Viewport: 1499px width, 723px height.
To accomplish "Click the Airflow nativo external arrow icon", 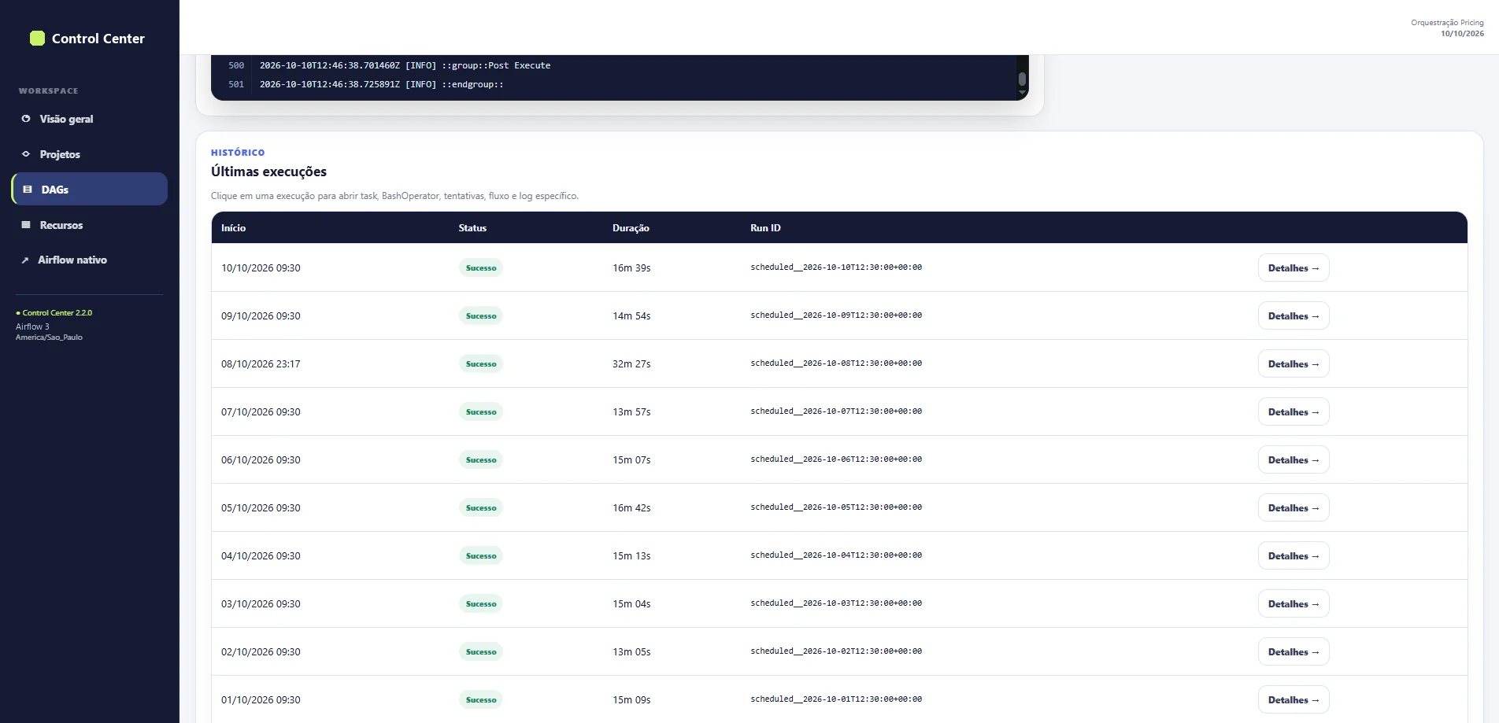I will point(25,260).
